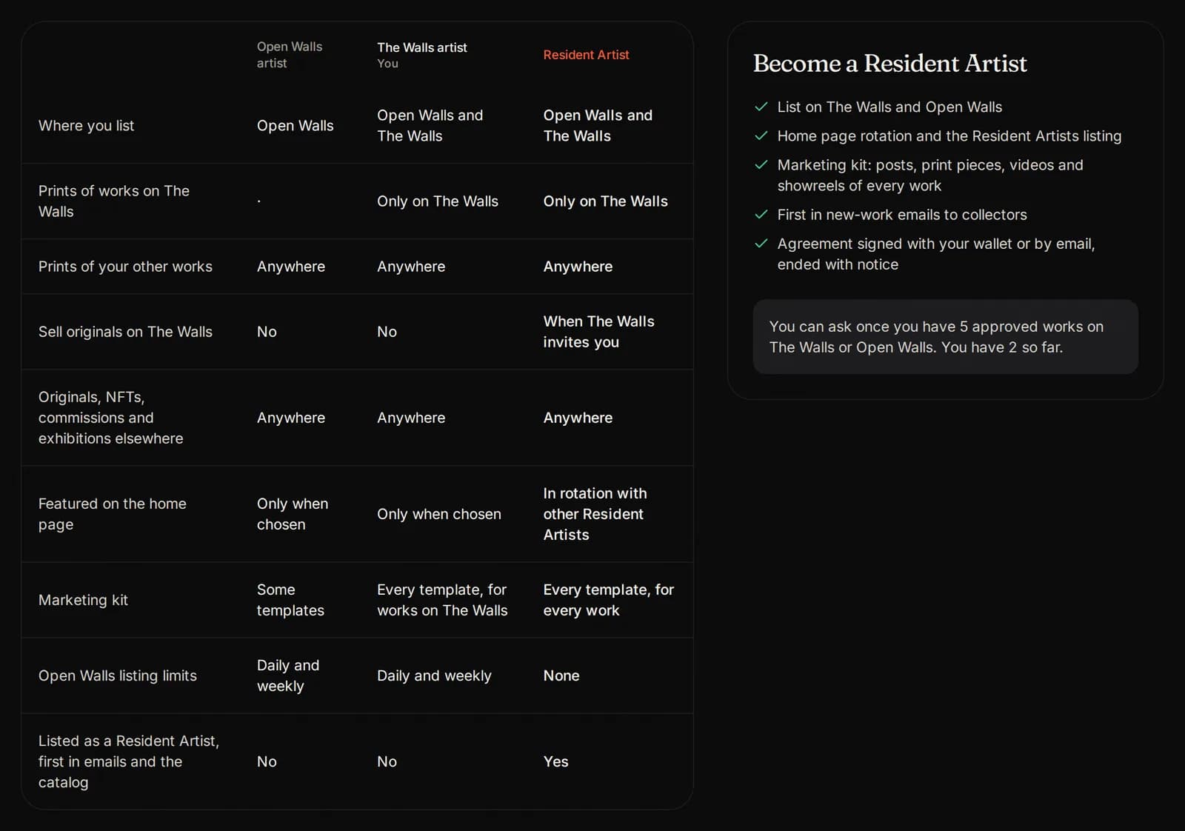
Task: Click the checkmark beside 'Home page rotation' benefit
Action: pyautogui.click(x=761, y=136)
